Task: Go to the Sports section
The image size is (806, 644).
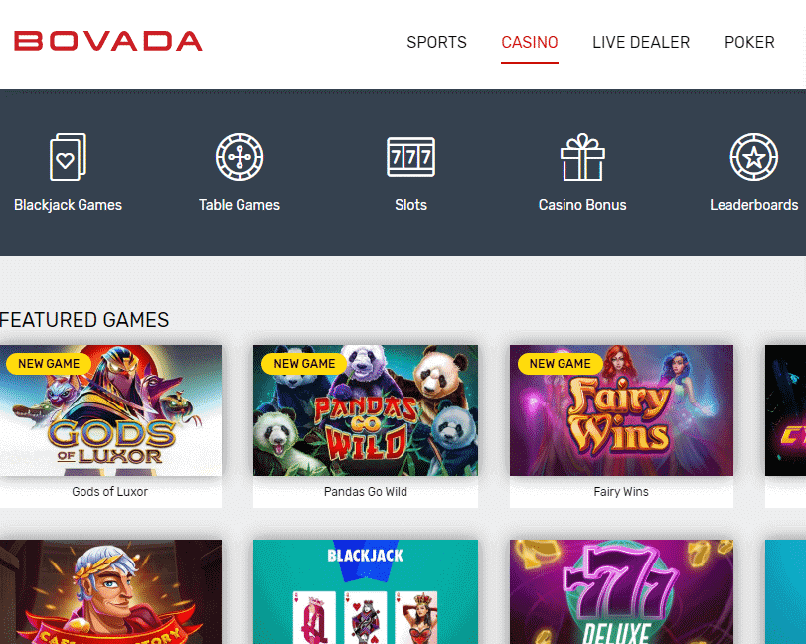Action: (x=437, y=42)
